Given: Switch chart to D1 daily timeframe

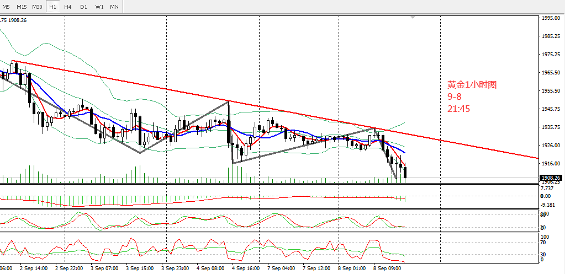Looking at the screenshot, I should tap(83, 7).
